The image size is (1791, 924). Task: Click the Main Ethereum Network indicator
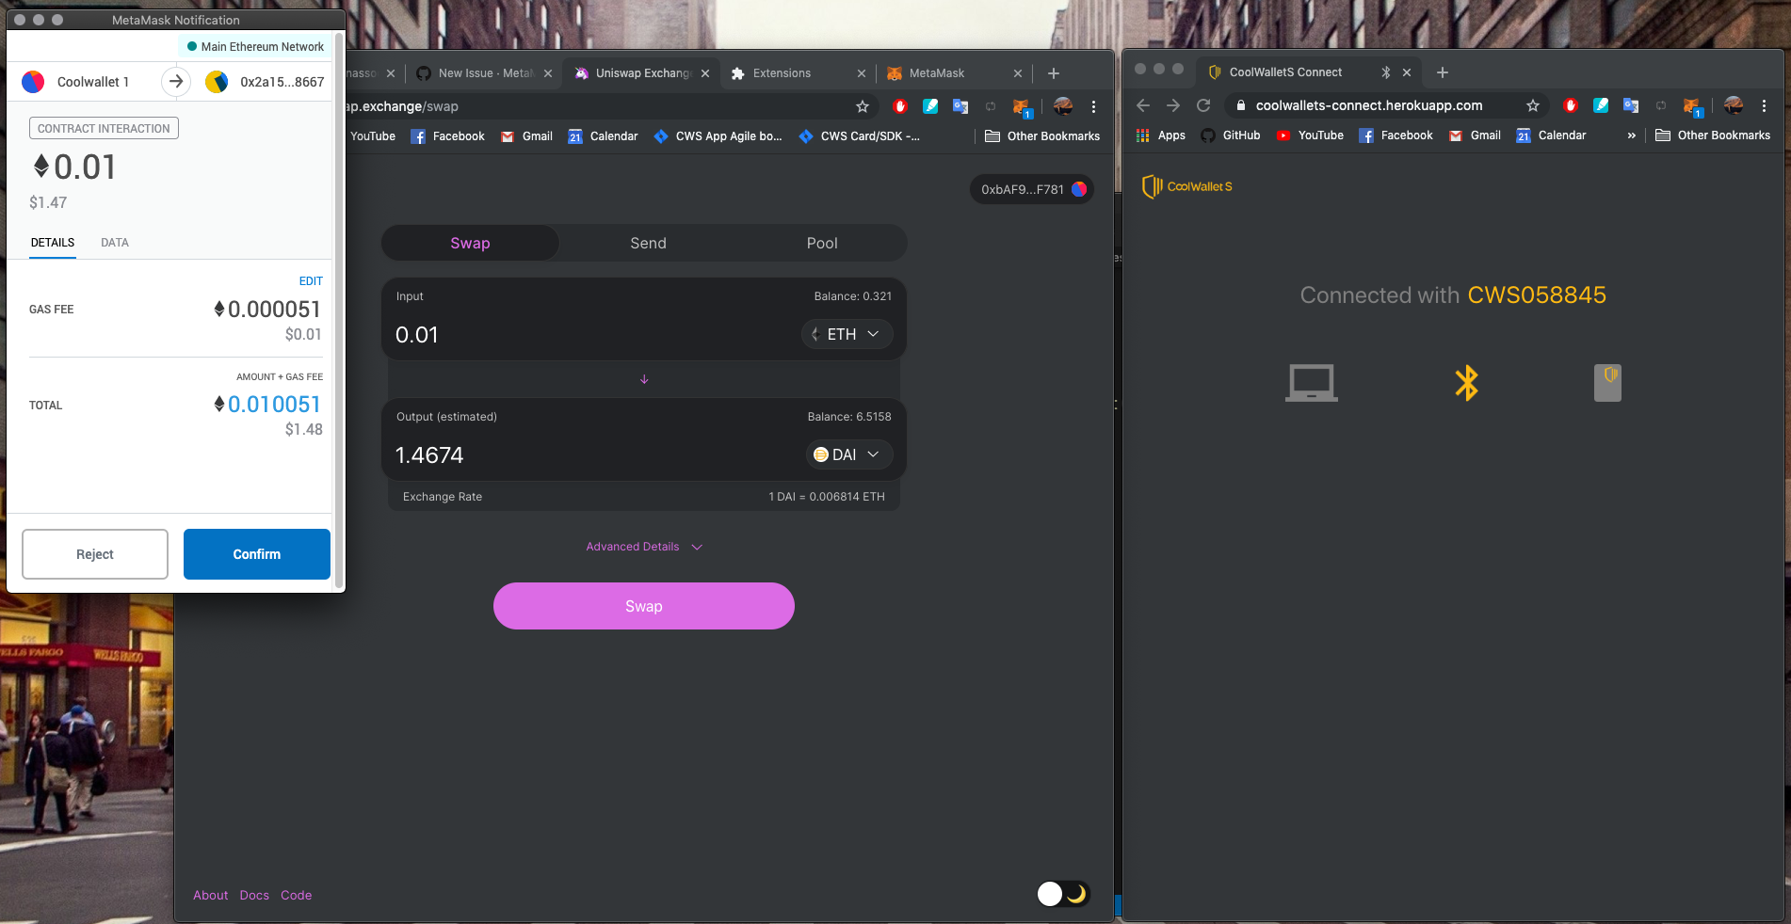tap(255, 46)
